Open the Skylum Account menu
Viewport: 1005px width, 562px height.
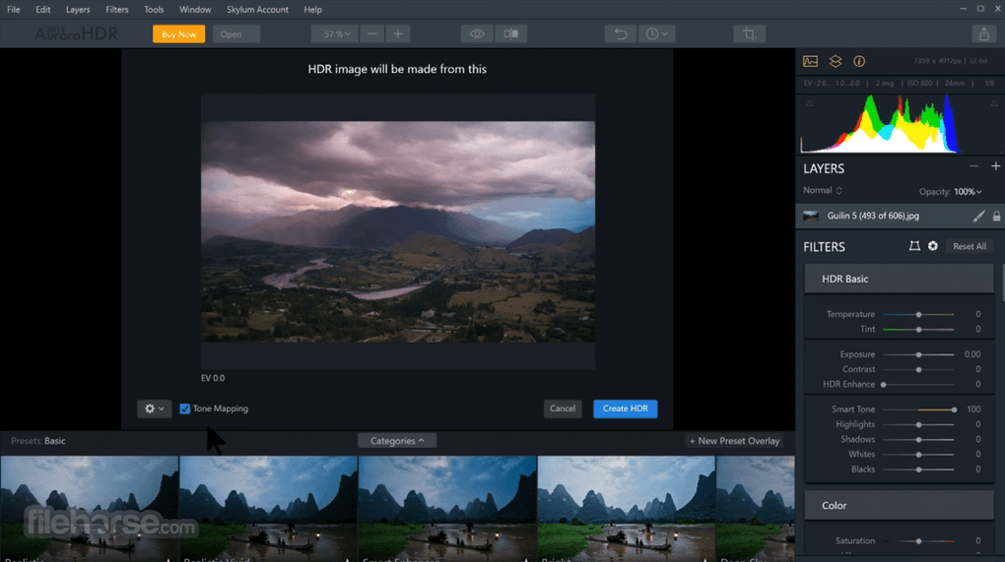point(257,10)
